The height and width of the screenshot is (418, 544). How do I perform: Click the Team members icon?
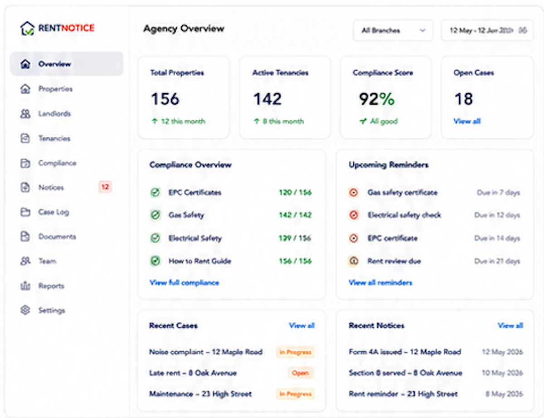pyautogui.click(x=25, y=261)
